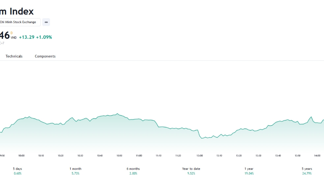Click the +1.09% percentage change

point(44,37)
